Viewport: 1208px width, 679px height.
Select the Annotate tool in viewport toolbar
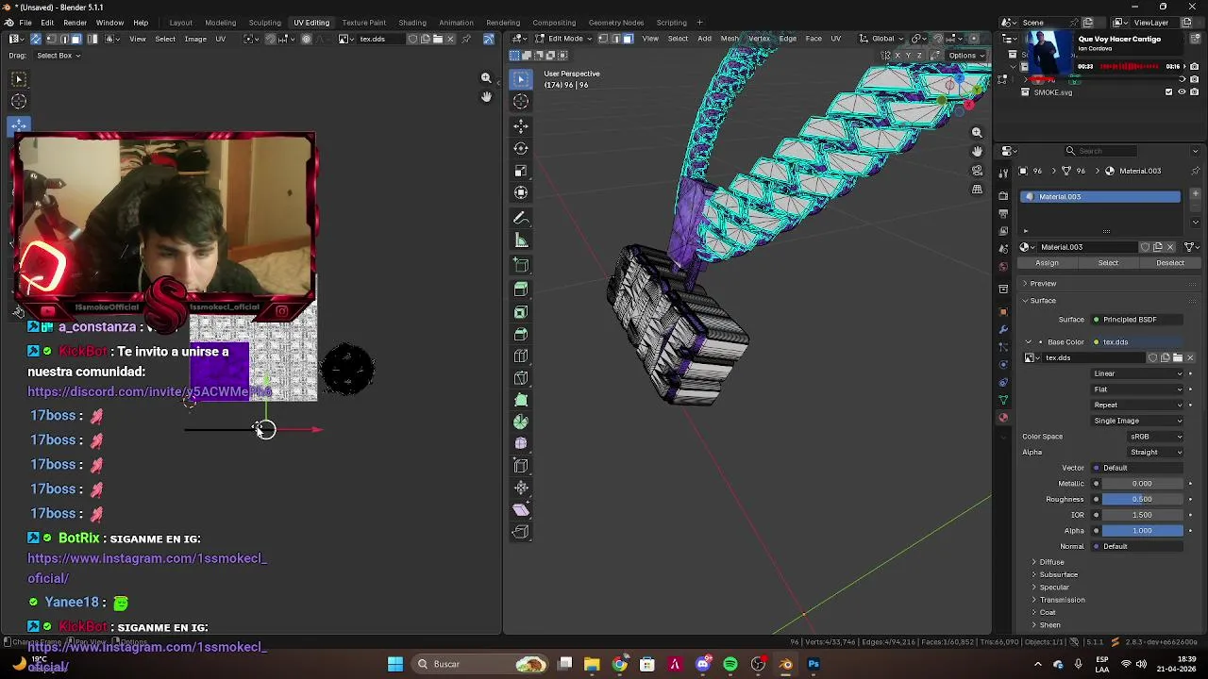[521, 218]
